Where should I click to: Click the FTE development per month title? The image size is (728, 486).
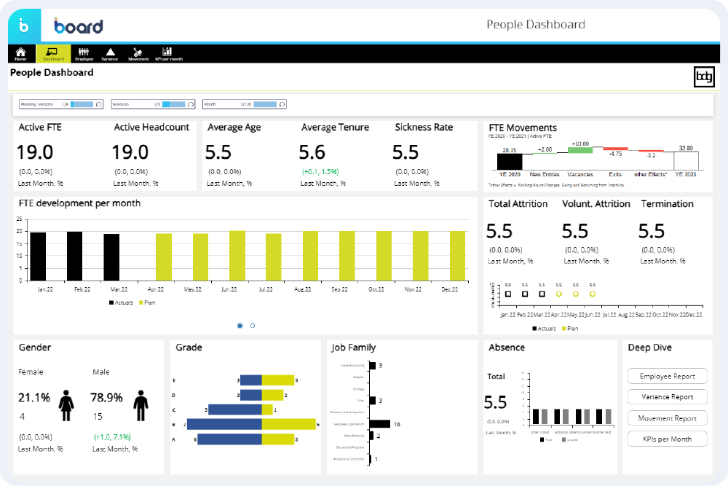pos(79,203)
